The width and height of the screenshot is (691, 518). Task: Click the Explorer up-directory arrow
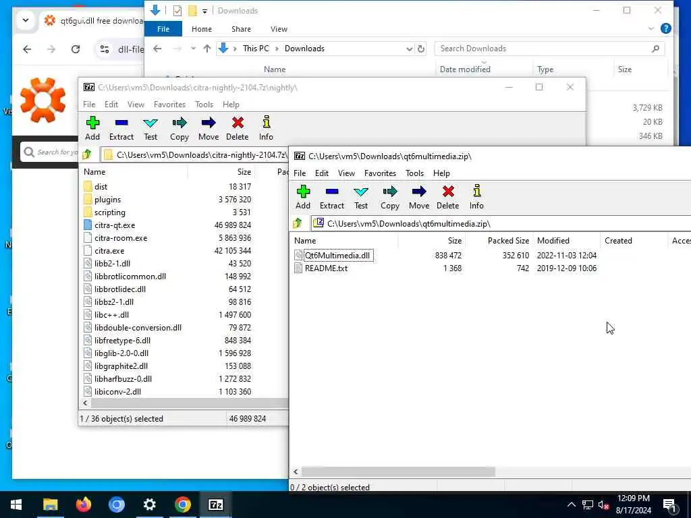[x=206, y=49]
